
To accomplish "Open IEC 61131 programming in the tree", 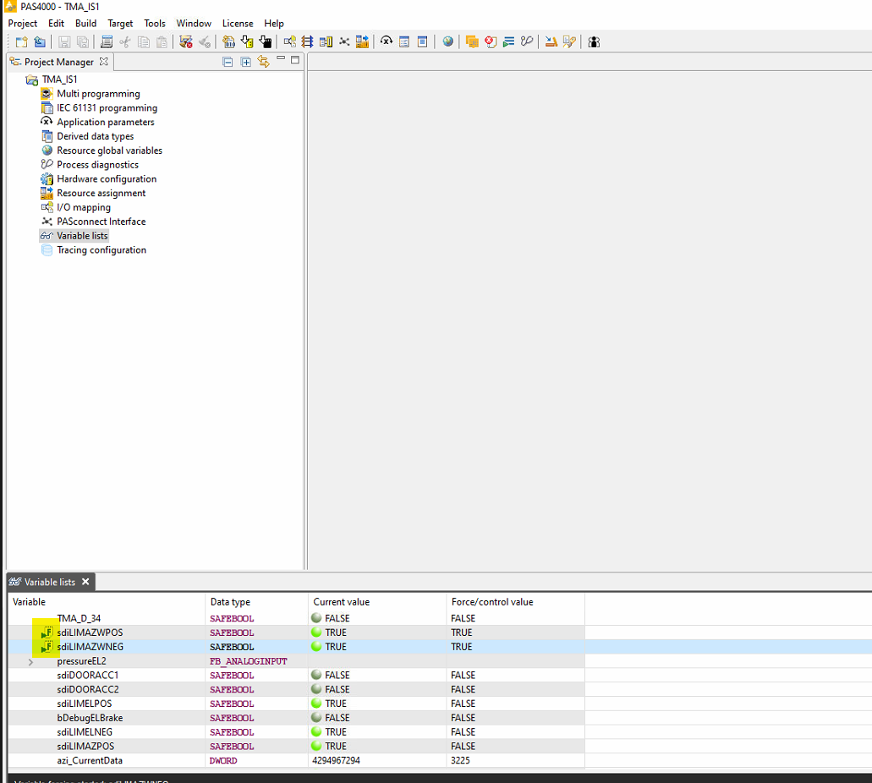I will 107,108.
